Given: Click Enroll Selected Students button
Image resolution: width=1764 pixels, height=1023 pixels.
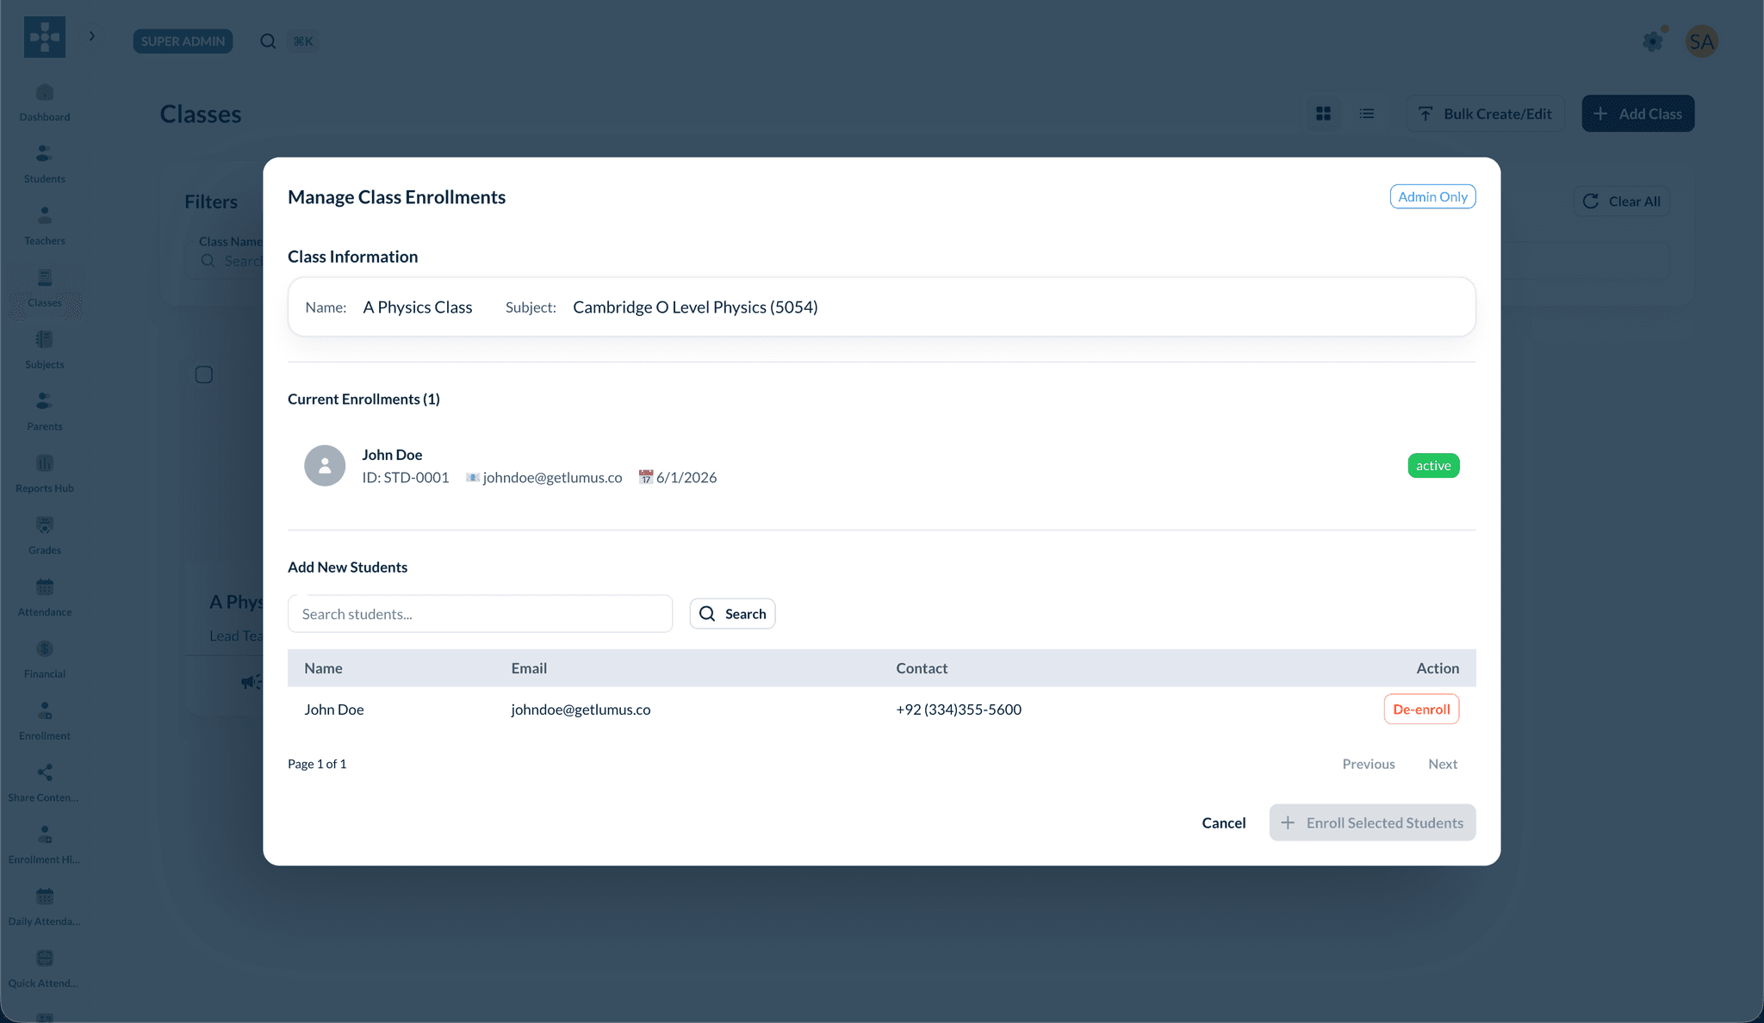Looking at the screenshot, I should pos(1372,822).
